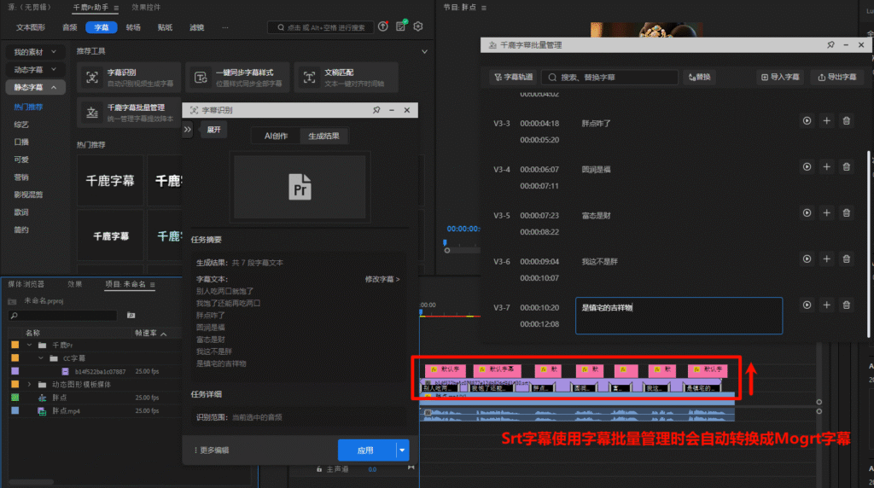This screenshot has height=488, width=874.
Task: Click the V3-7 subtitle text edit box
Action: pyautogui.click(x=679, y=316)
